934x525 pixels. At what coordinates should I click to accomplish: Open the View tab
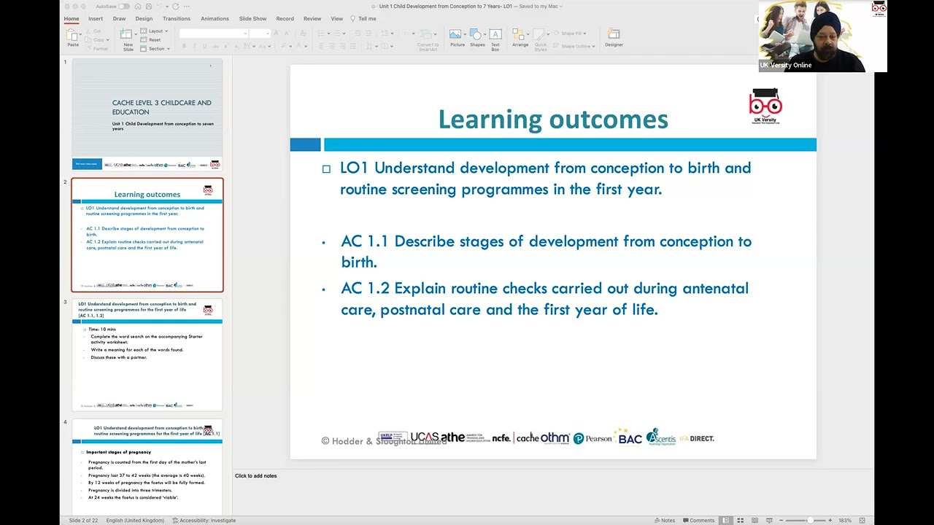pyautogui.click(x=336, y=19)
